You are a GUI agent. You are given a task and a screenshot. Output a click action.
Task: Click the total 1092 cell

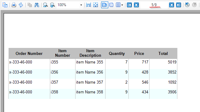click(x=163, y=84)
